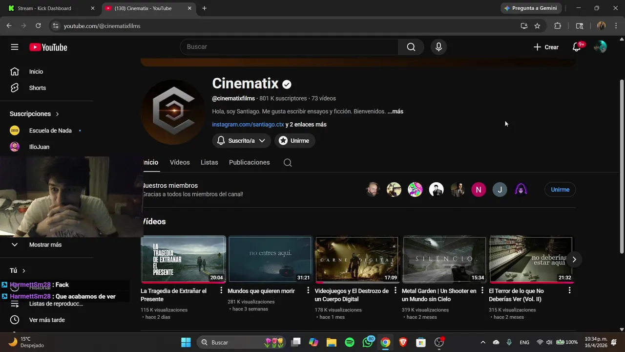Open Microsoft Store from the taskbar

click(x=421, y=342)
